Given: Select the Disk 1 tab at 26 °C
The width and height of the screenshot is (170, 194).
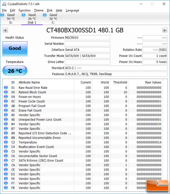Looking at the screenshot, I should tap(32, 19).
